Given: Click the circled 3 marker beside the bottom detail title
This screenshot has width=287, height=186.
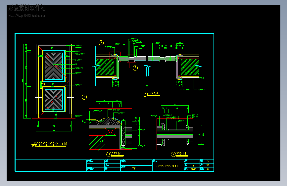Looking at the screenshot, I should pos(109,154).
